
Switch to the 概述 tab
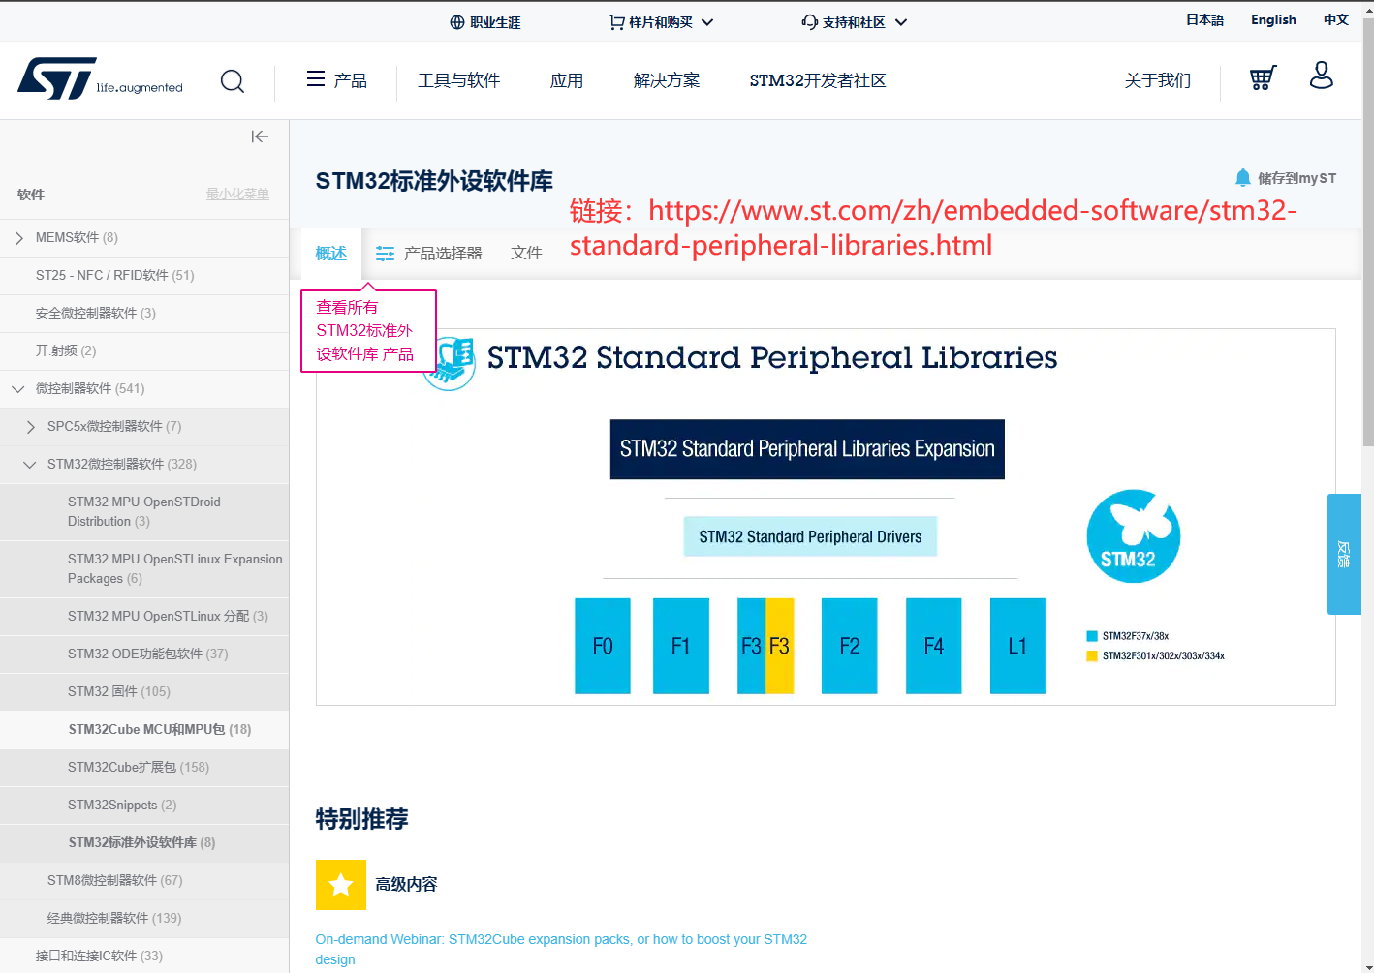(x=331, y=254)
